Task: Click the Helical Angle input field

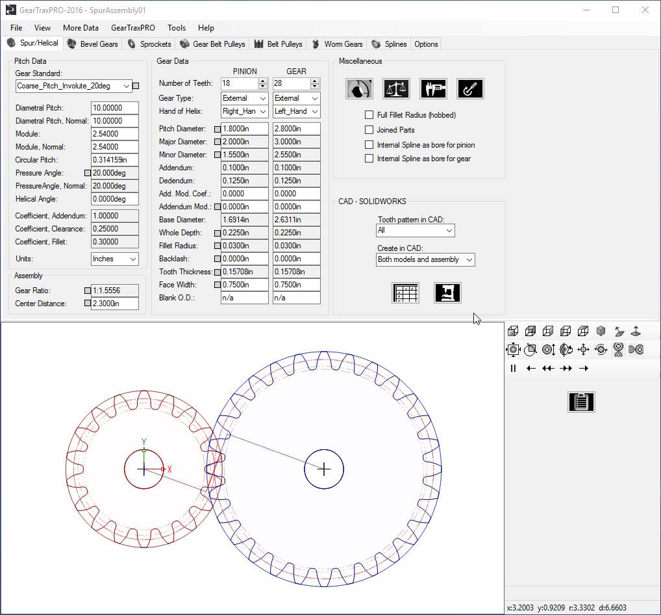Action: point(115,199)
